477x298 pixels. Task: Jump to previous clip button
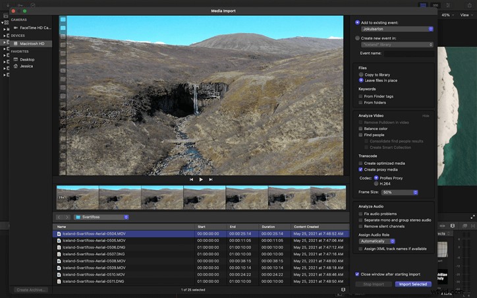(191, 179)
